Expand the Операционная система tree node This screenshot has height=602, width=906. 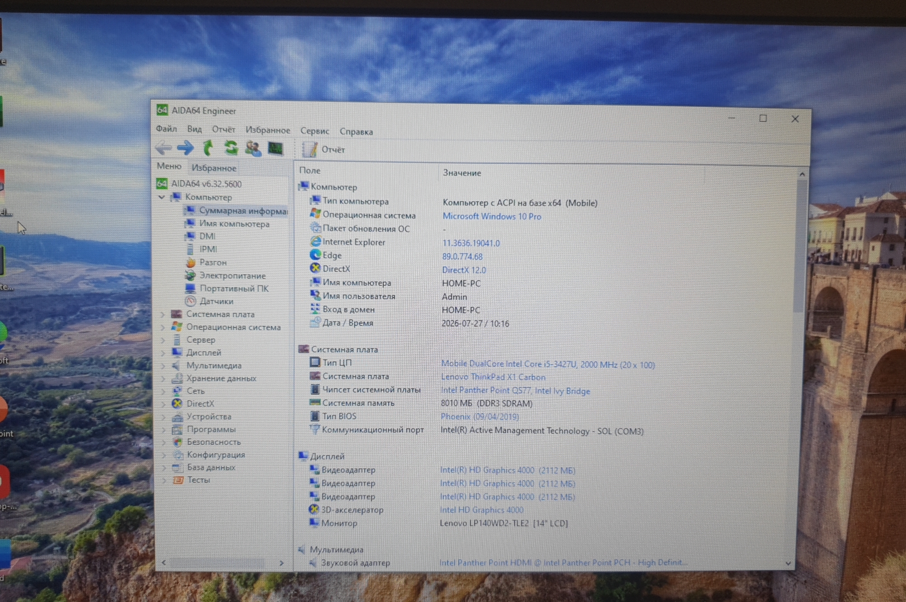point(163,327)
